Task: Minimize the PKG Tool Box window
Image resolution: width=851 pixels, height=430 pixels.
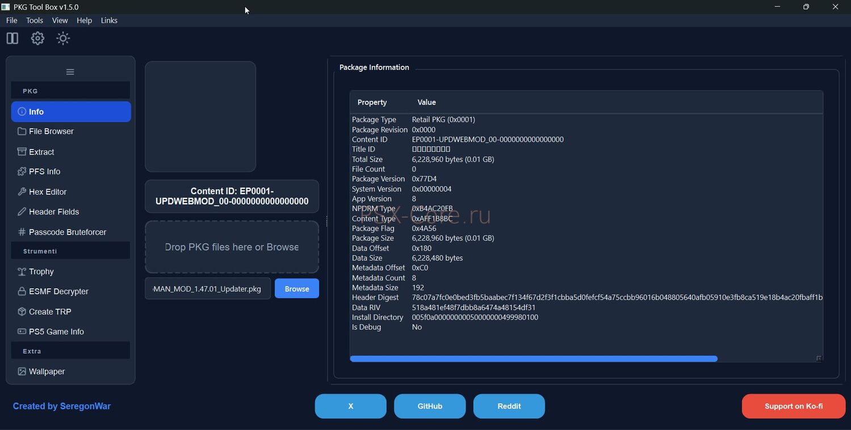Action: [x=777, y=7]
